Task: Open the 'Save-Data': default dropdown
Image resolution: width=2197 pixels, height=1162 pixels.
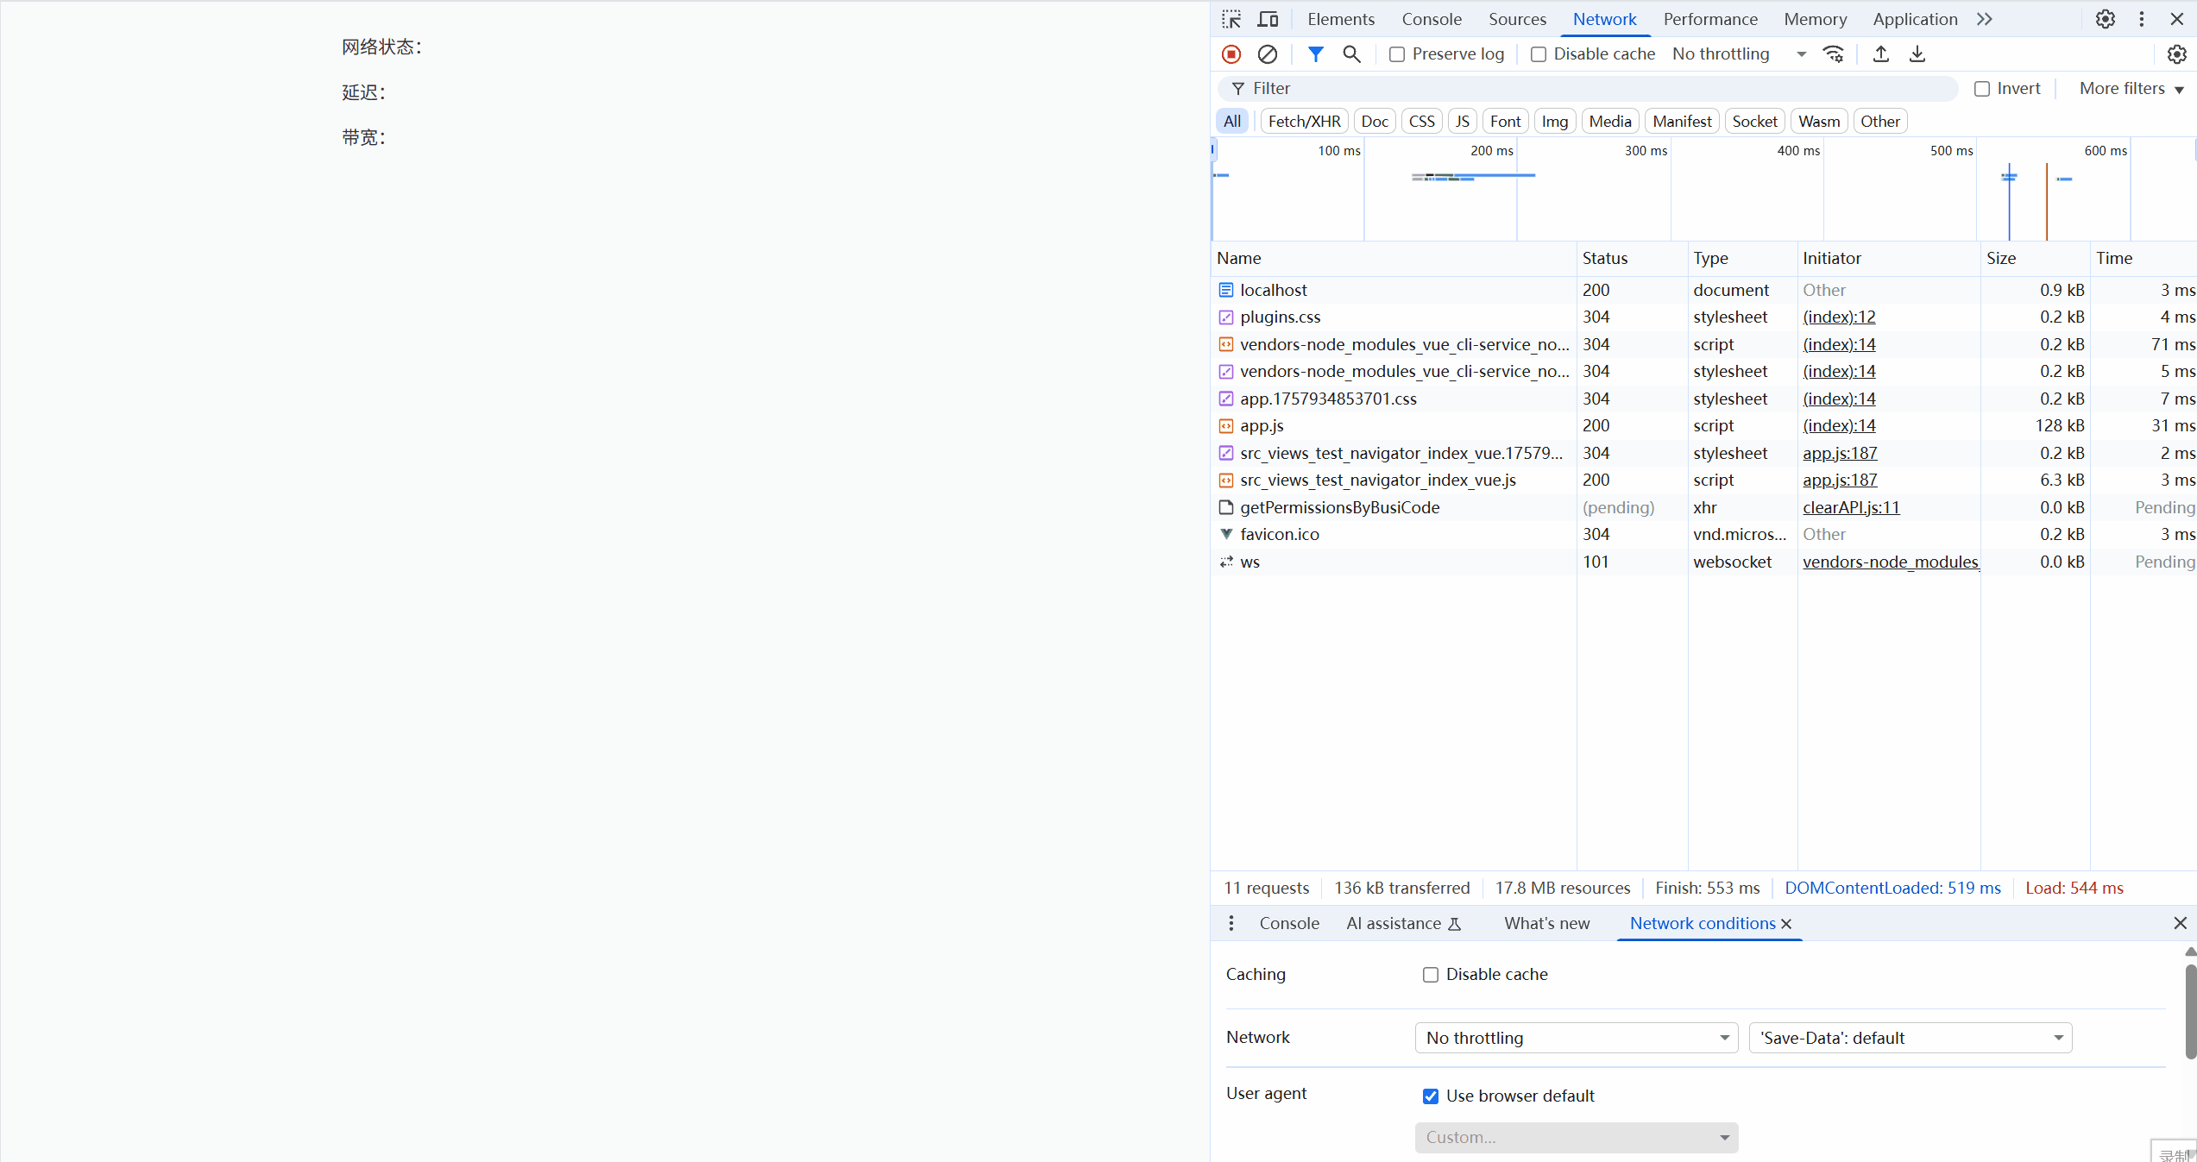Action: pyautogui.click(x=1910, y=1038)
